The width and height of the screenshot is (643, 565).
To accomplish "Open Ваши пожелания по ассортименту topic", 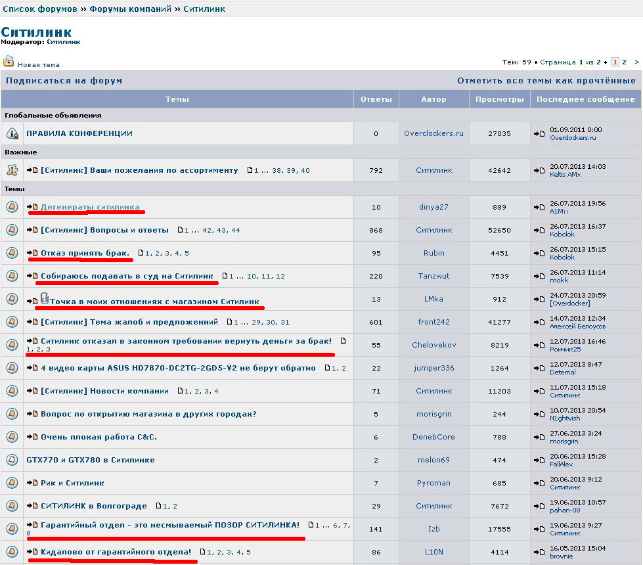I will pos(139,170).
